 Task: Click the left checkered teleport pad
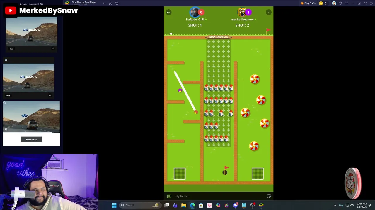coord(180,174)
